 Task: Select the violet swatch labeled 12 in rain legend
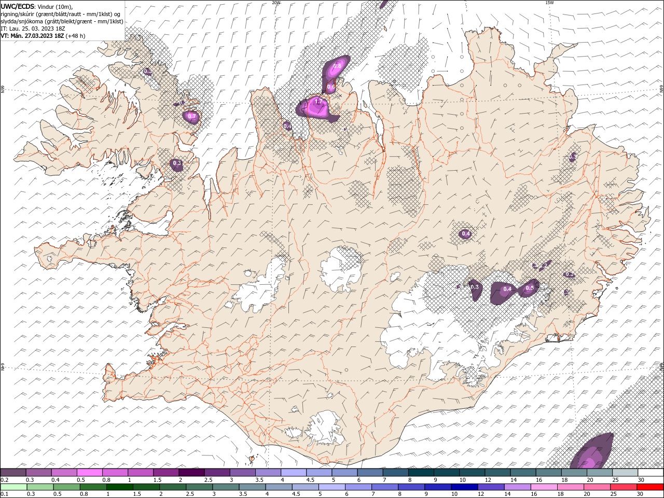491,487
